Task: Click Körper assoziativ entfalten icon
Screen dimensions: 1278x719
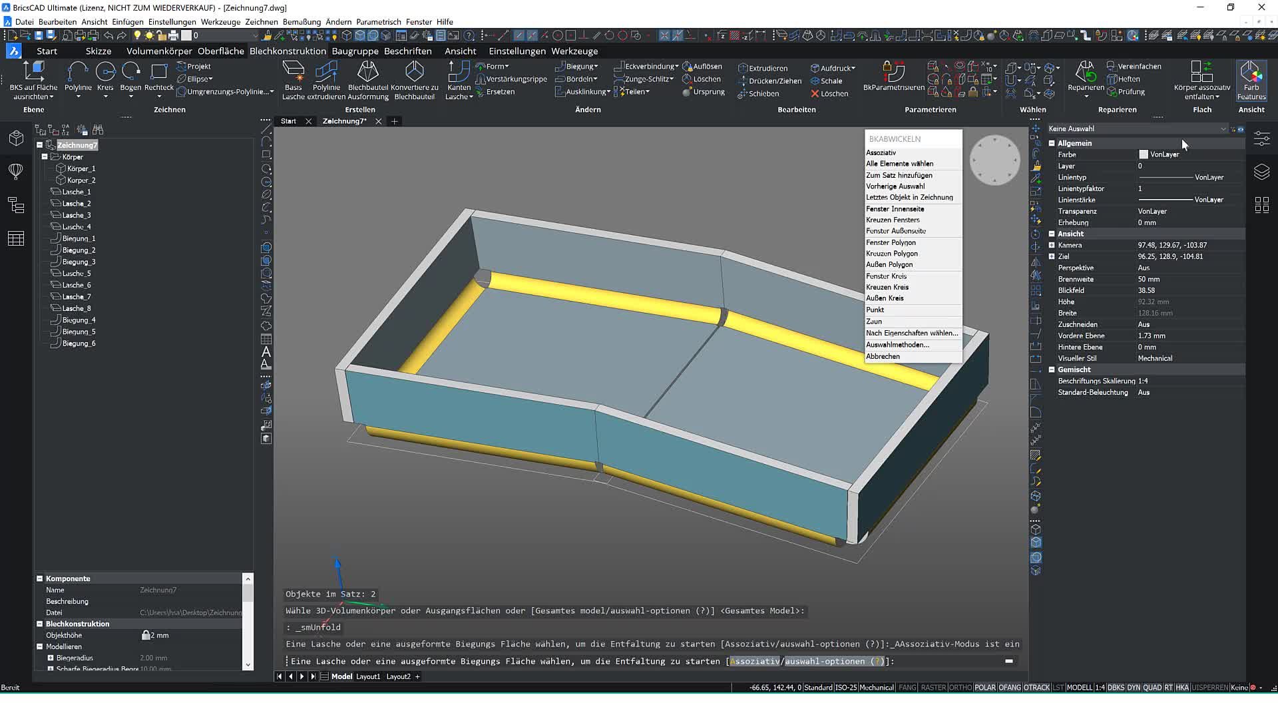Action: click(x=1201, y=71)
